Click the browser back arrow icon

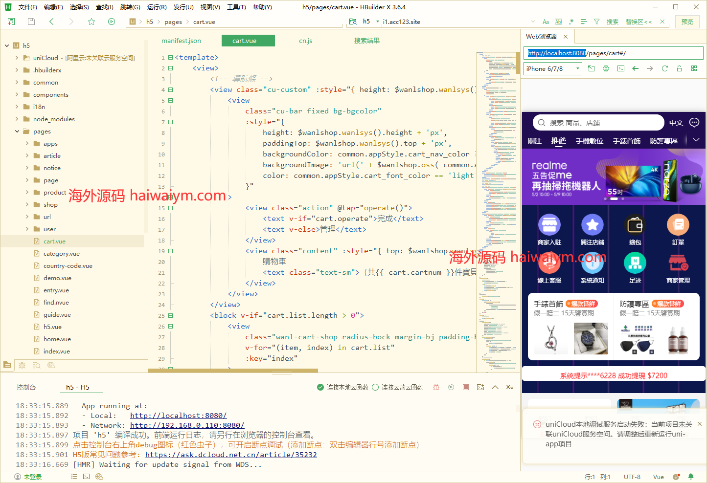pyautogui.click(x=635, y=68)
